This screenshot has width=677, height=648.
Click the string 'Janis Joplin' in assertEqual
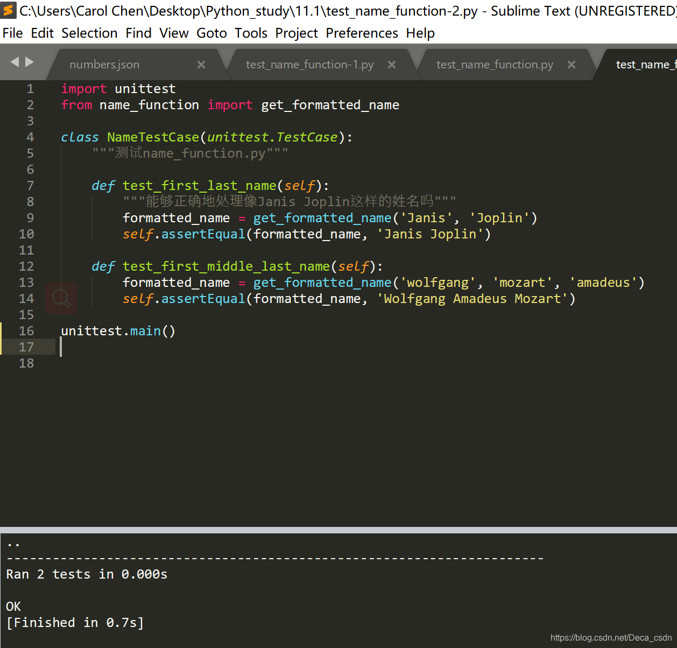pyautogui.click(x=430, y=234)
